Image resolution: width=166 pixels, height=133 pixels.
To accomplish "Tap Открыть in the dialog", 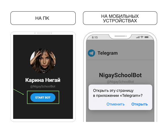I will pos(139,104).
